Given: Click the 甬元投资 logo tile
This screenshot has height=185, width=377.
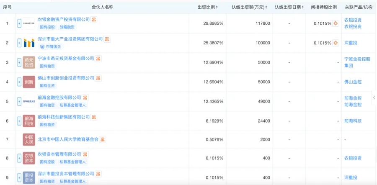Looking at the screenshot, I should point(29,62).
